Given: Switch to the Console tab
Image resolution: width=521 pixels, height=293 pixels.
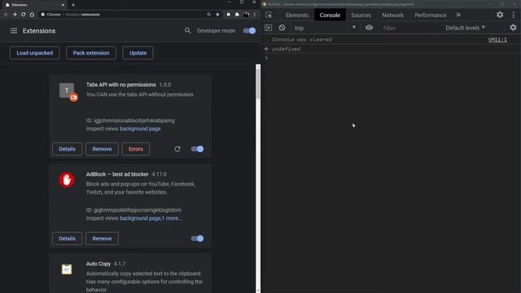Looking at the screenshot, I should (x=330, y=15).
